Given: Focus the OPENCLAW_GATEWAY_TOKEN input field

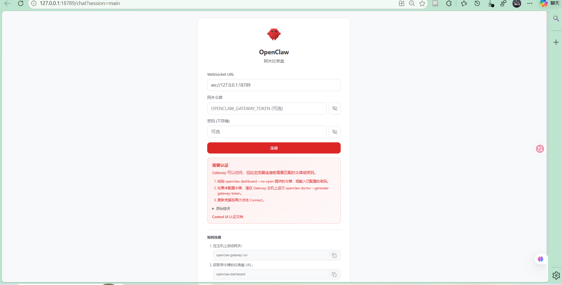Looking at the screenshot, I should pos(267,109).
